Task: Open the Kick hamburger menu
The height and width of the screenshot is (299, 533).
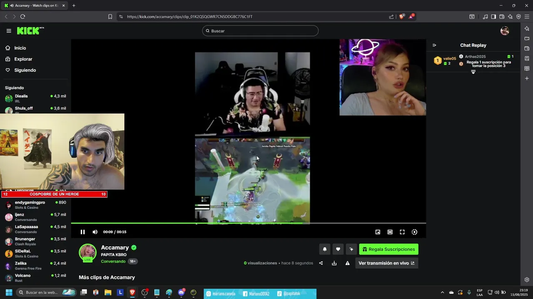Action: tap(9, 31)
